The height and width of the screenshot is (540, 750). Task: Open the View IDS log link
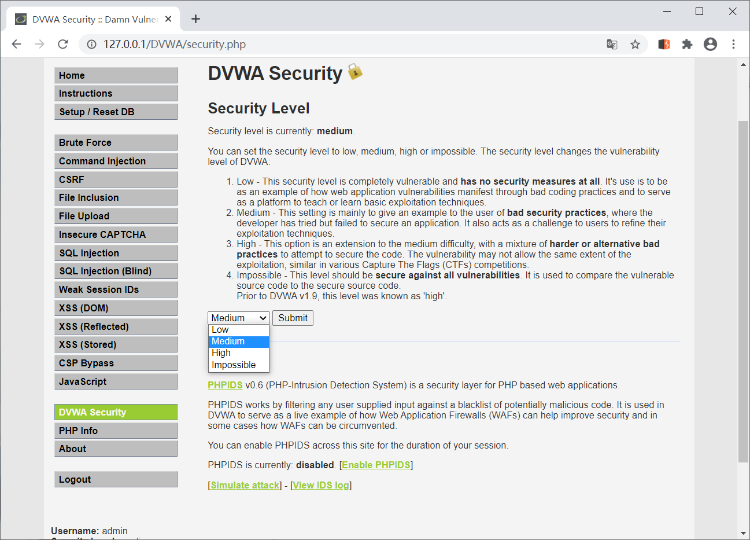[321, 485]
